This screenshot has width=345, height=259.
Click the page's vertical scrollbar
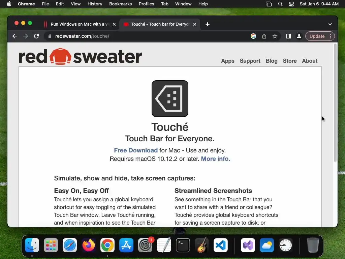click(335, 103)
